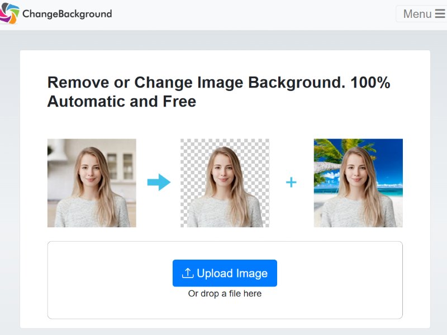
Task: Click the 'Or drop a file here' text
Action: click(x=225, y=294)
